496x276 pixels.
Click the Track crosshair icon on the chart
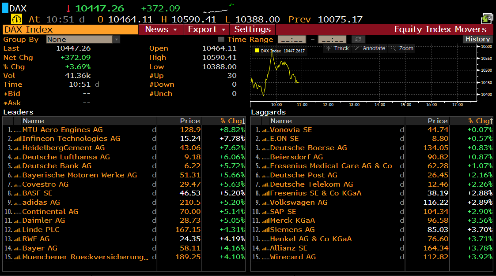click(x=328, y=48)
